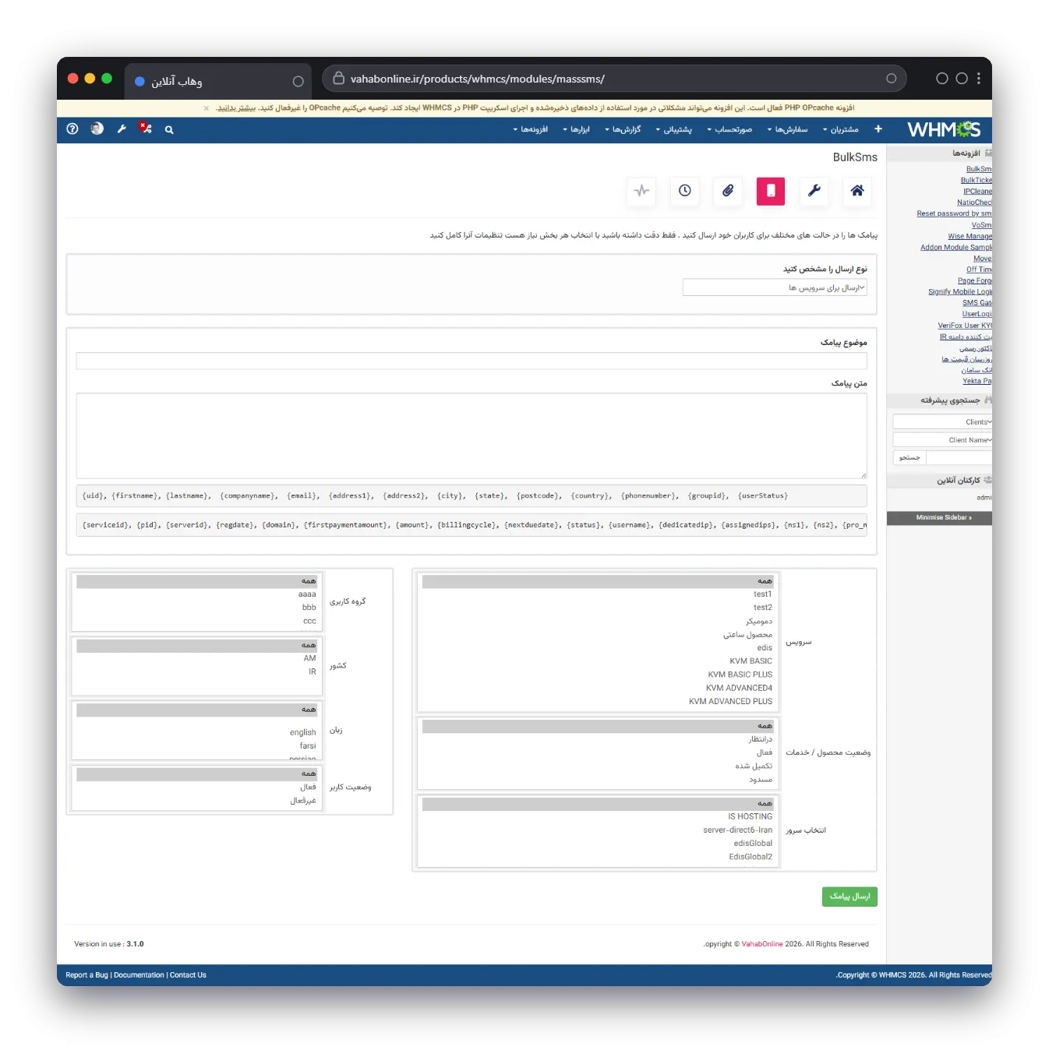Open the help question mark icon

pos(72,129)
